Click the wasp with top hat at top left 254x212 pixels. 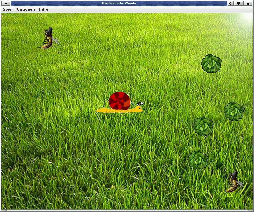pyautogui.click(x=48, y=38)
